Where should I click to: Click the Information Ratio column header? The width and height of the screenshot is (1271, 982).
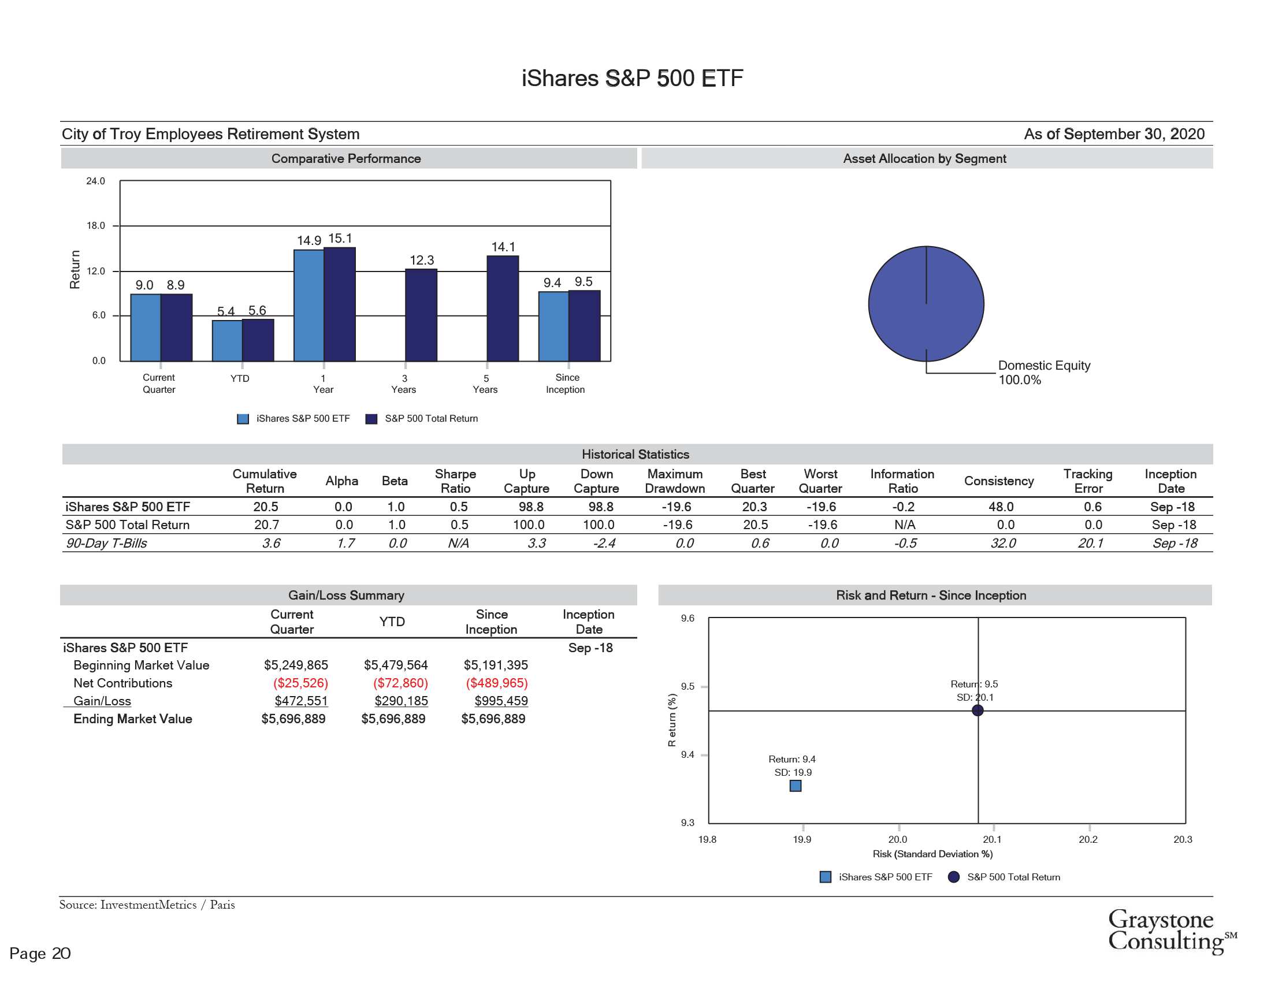point(902,481)
